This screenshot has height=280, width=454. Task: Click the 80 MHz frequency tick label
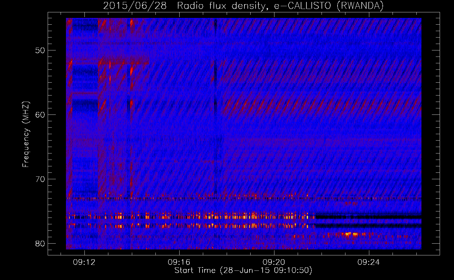point(40,244)
